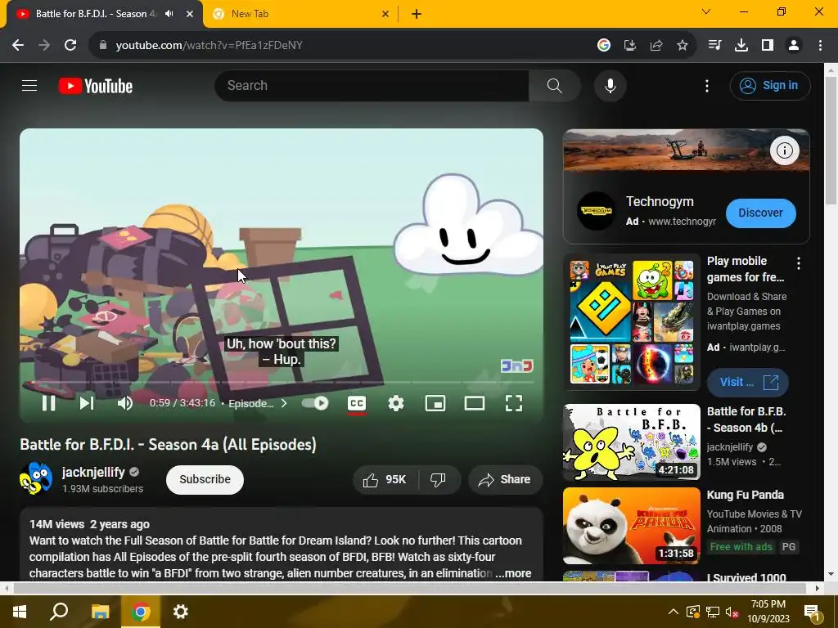Close the New Tab tab
This screenshot has height=628, width=838.
click(385, 14)
